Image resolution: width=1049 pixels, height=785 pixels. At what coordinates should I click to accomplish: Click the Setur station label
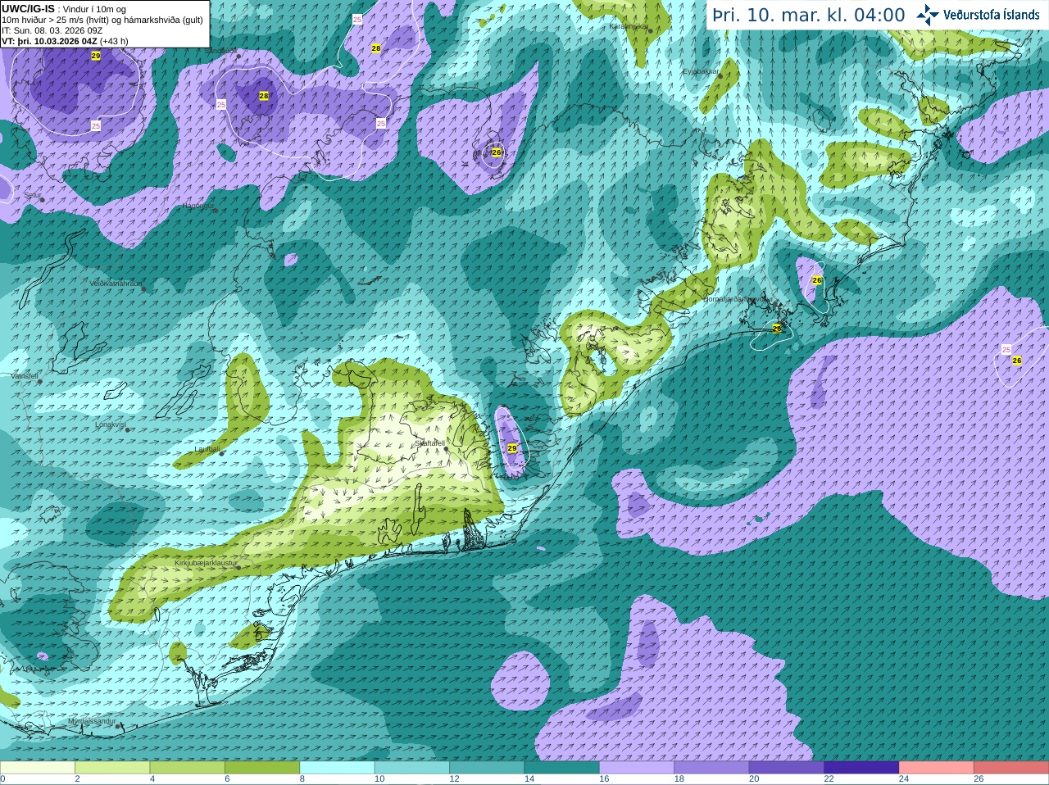pos(33,196)
